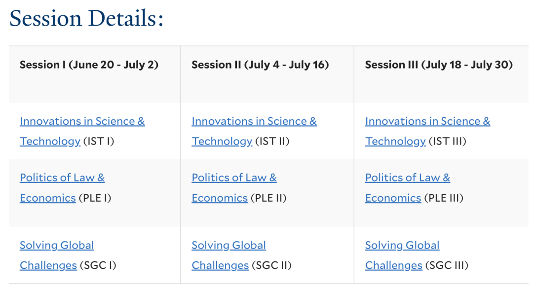Click the Session II (July 4 - July 16) header
This screenshot has height=291, width=533.
point(261,65)
